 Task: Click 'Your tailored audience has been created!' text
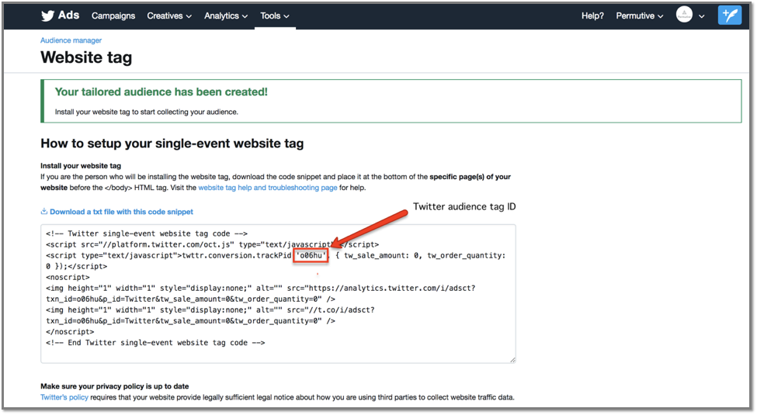(161, 92)
